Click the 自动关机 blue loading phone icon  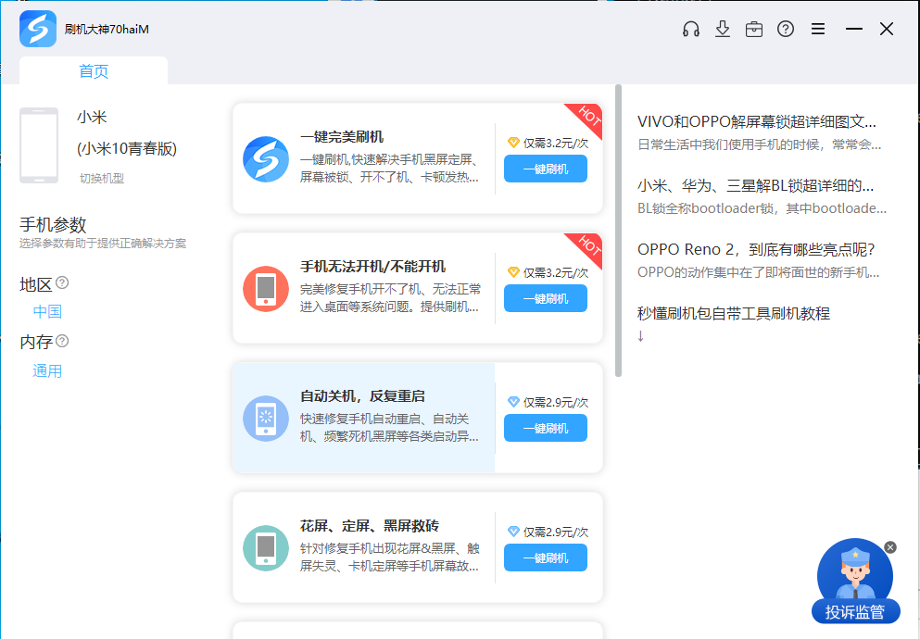[266, 418]
